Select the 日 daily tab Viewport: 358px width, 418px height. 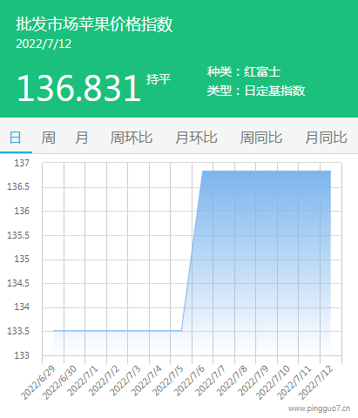click(16, 138)
